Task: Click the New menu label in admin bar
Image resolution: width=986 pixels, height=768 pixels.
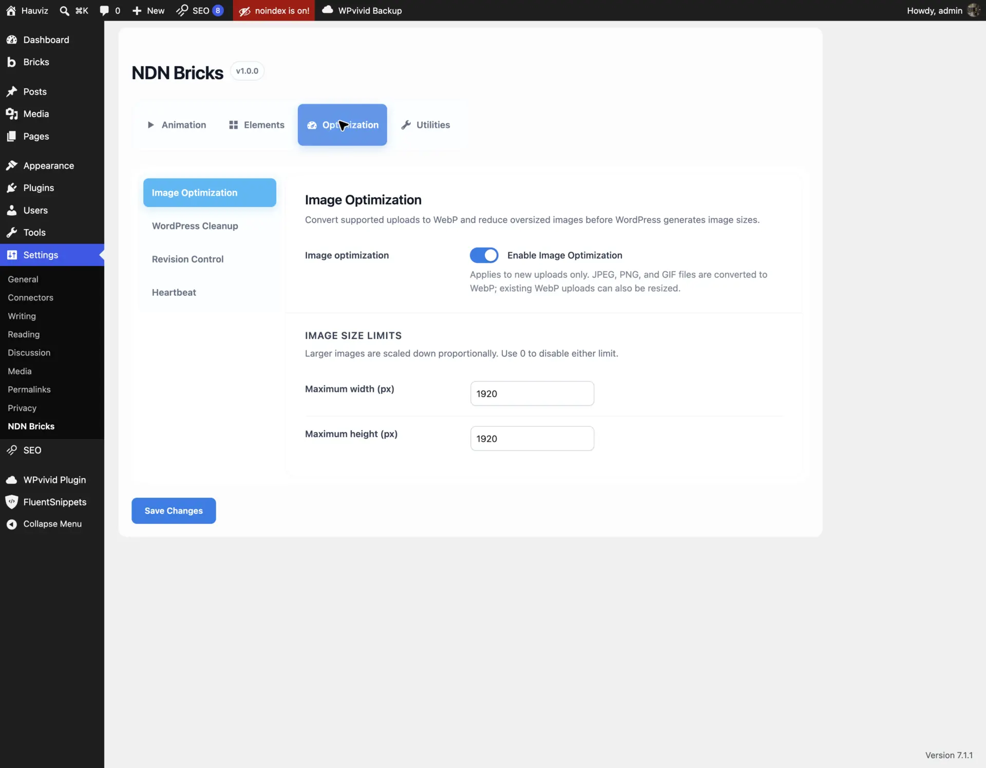Action: click(156, 10)
